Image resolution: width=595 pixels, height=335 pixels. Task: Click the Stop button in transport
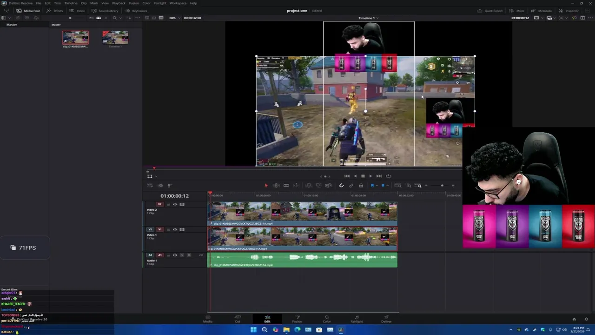coord(363,176)
